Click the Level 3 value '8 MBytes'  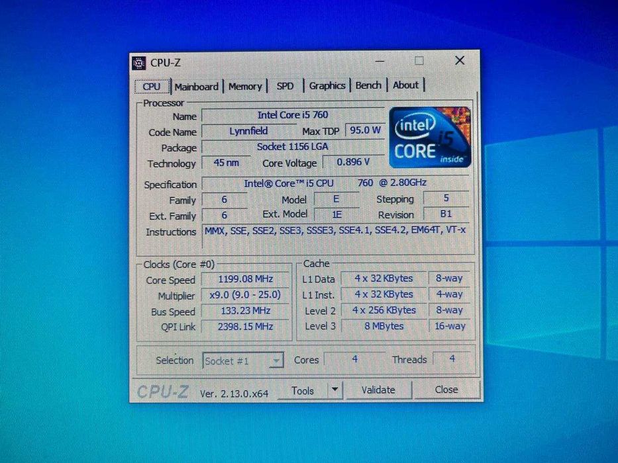point(384,326)
